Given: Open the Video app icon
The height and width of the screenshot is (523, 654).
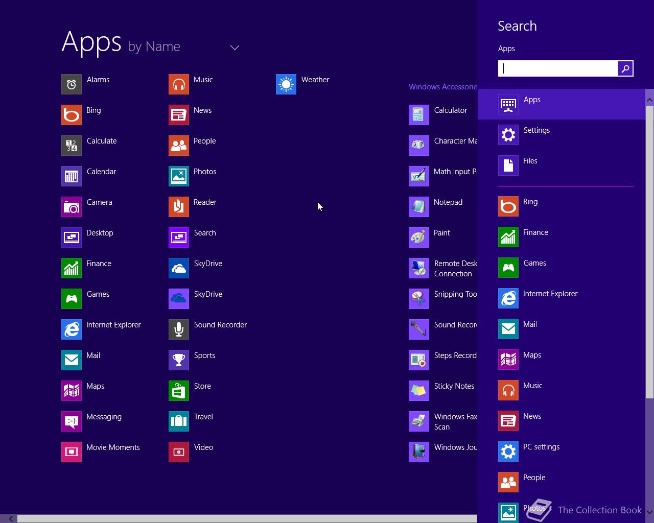Looking at the screenshot, I should pos(179,452).
